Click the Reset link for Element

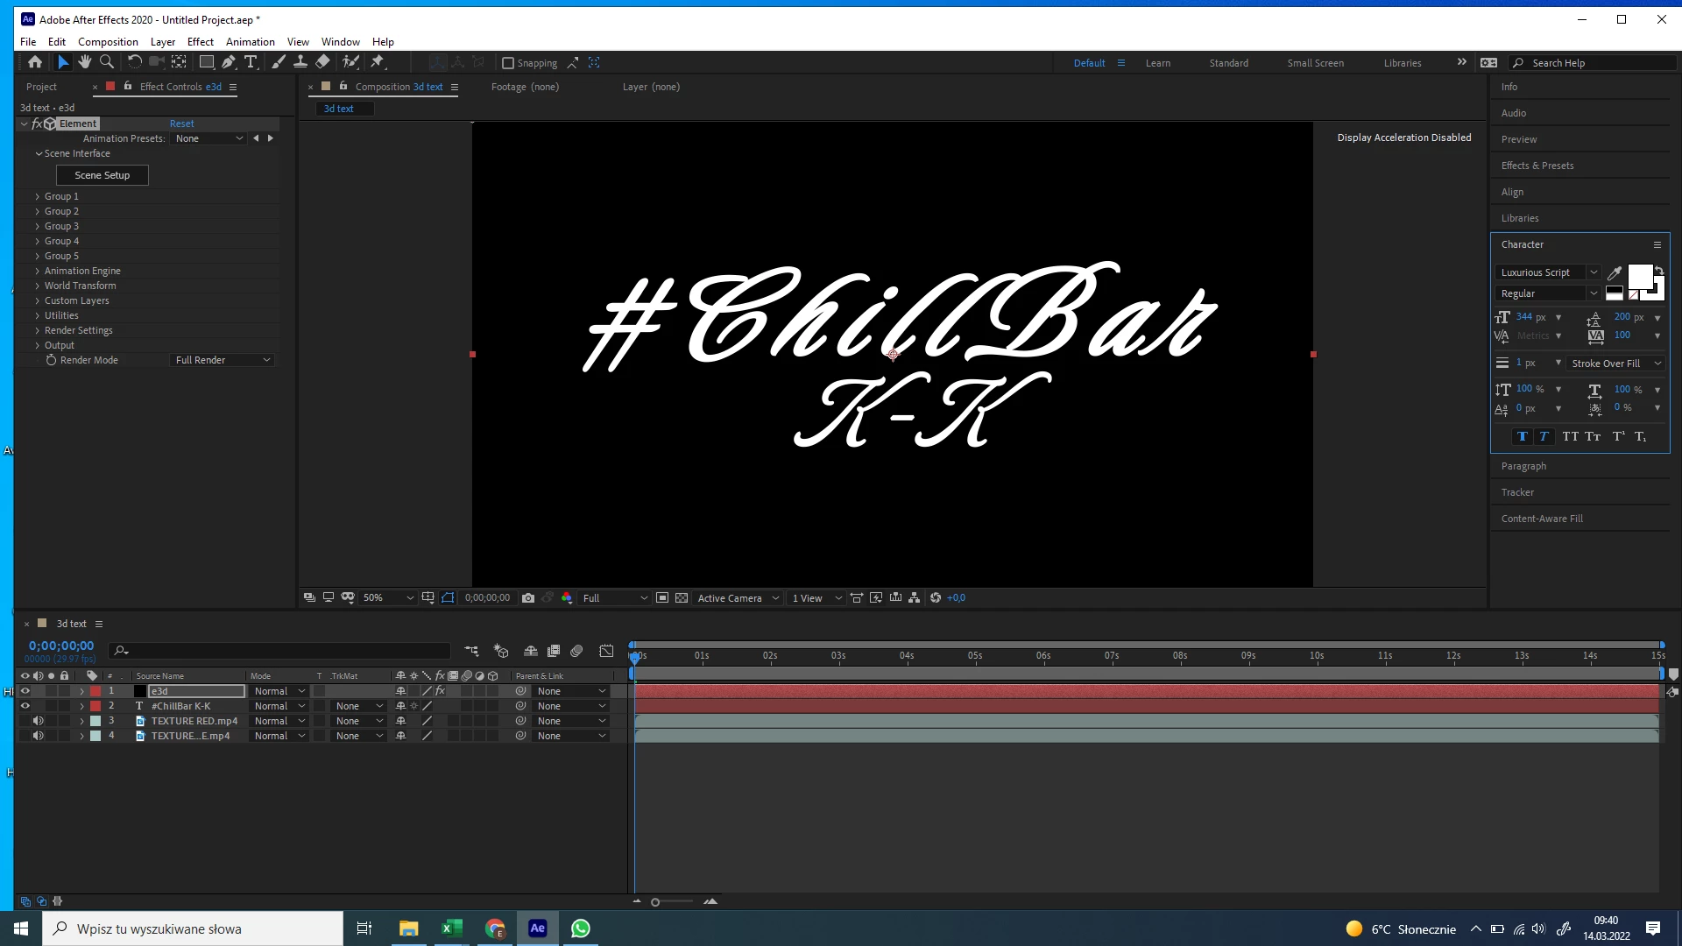point(181,124)
